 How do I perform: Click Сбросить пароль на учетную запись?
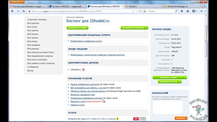click(88, 91)
